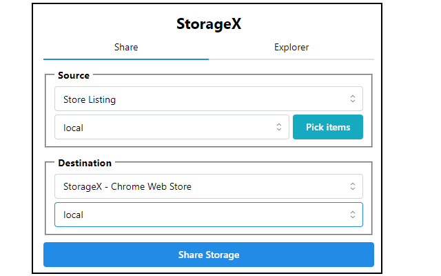Screen dimensions: 441x276
Task: Open the Store Listing source dropdown
Action: pos(207,99)
